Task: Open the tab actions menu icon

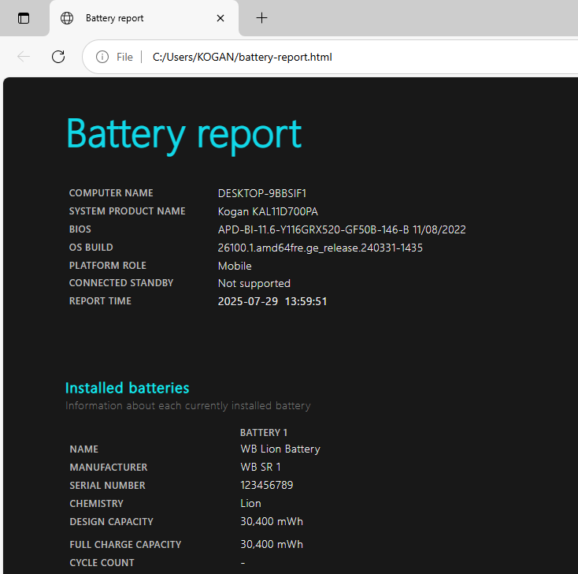Action: click(24, 18)
